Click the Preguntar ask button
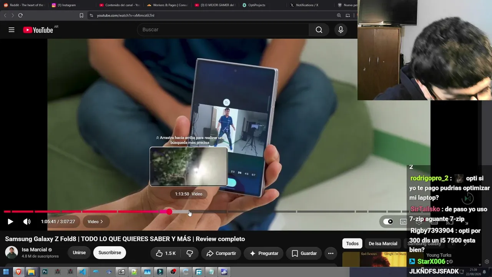This screenshot has height=277, width=492. [264, 253]
